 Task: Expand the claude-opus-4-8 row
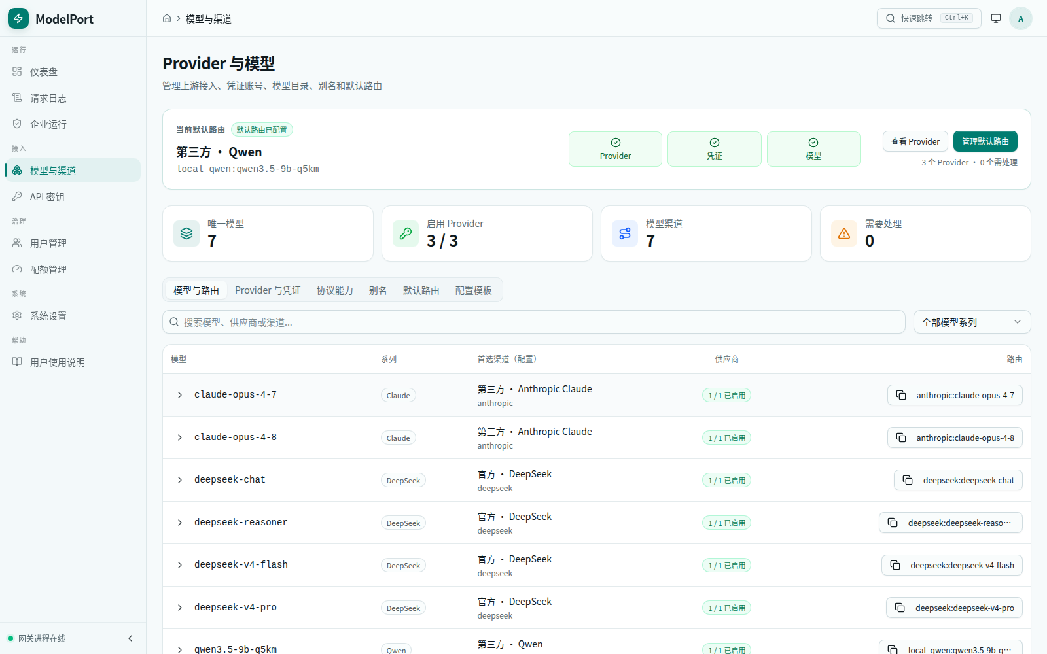click(x=180, y=438)
